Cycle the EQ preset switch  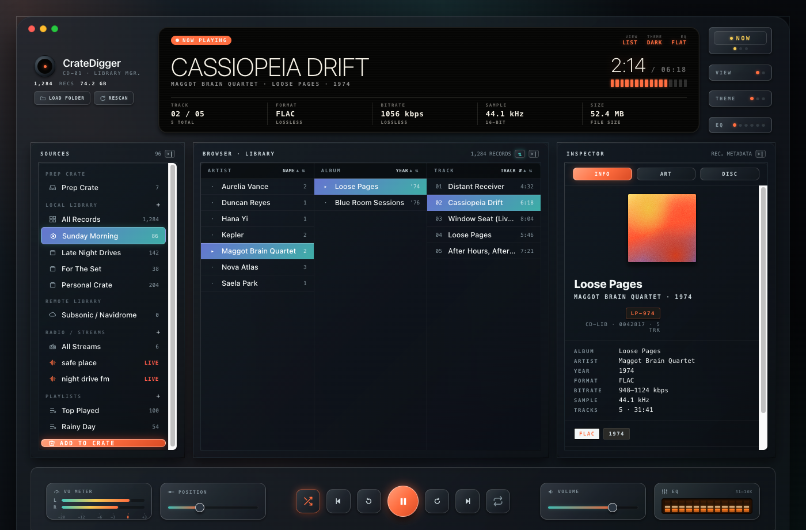pos(740,125)
